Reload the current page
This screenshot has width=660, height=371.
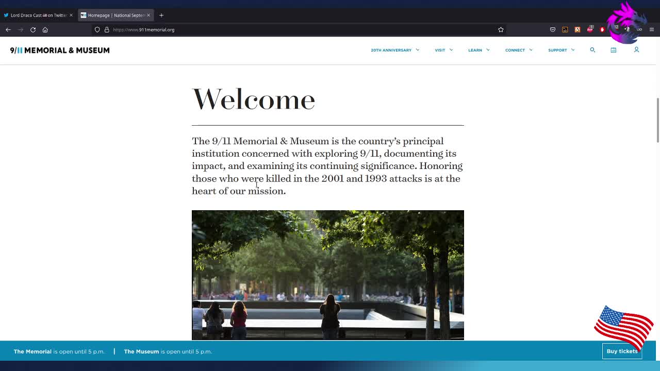pos(33,29)
